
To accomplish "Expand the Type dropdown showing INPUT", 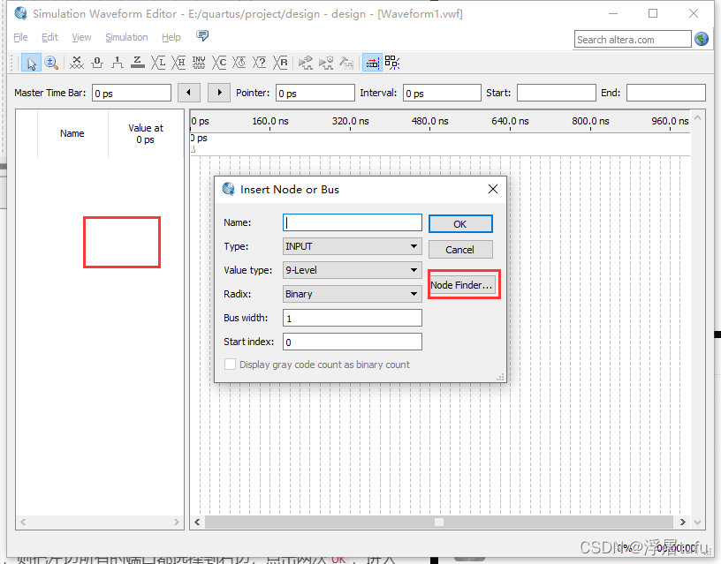I will pyautogui.click(x=353, y=246).
